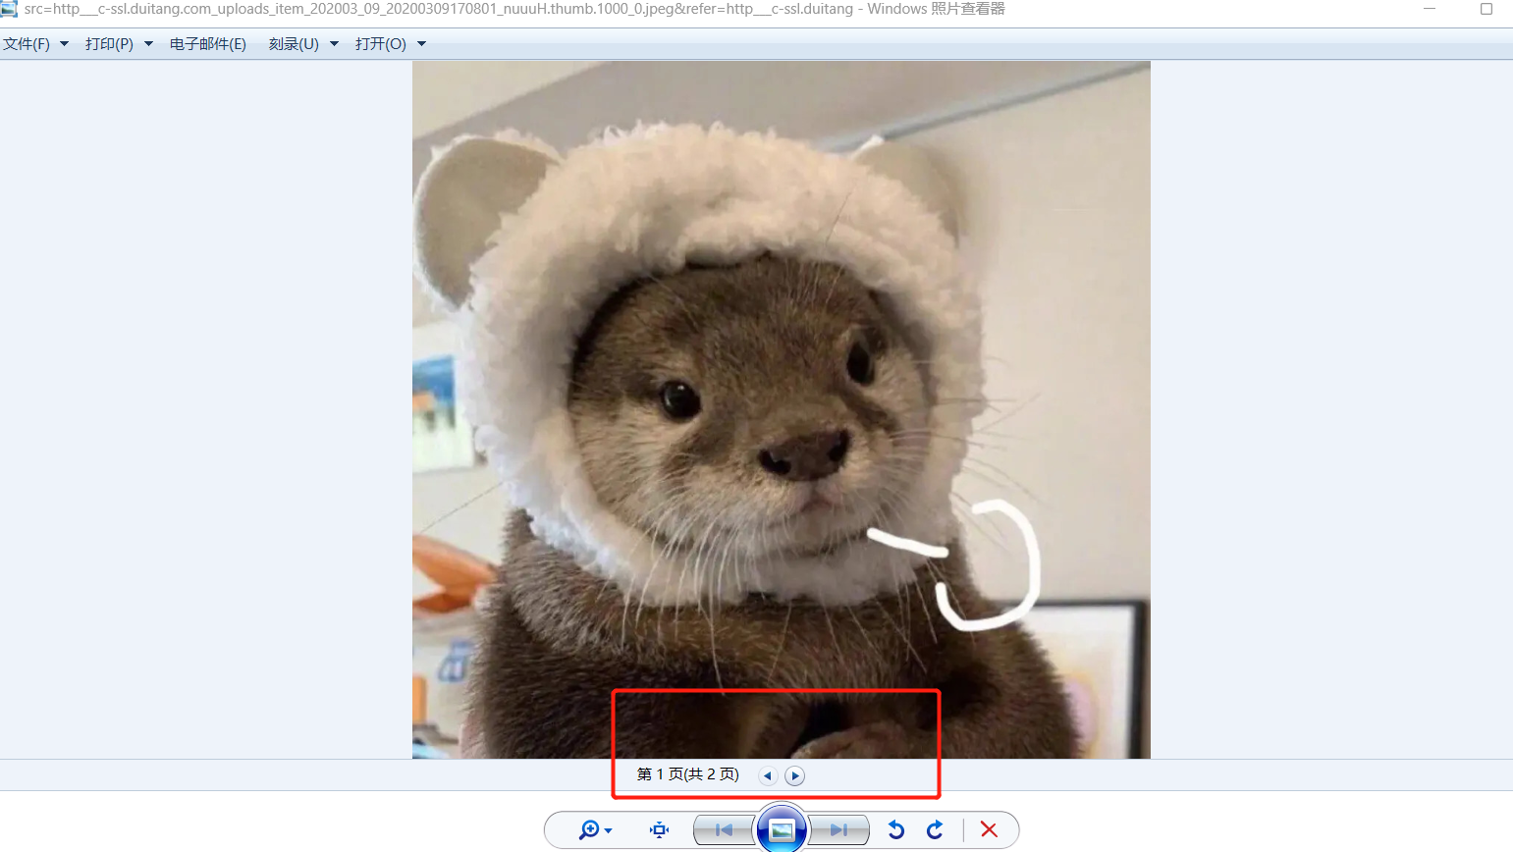Open the 文件(F) menu
This screenshot has height=852, width=1513.
(x=27, y=44)
